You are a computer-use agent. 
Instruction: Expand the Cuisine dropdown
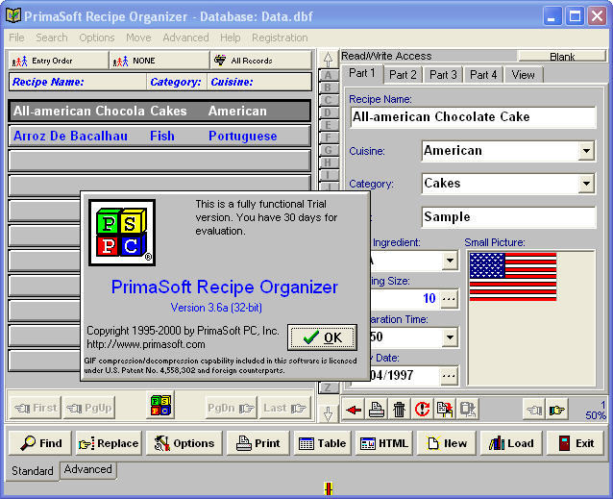click(x=586, y=151)
